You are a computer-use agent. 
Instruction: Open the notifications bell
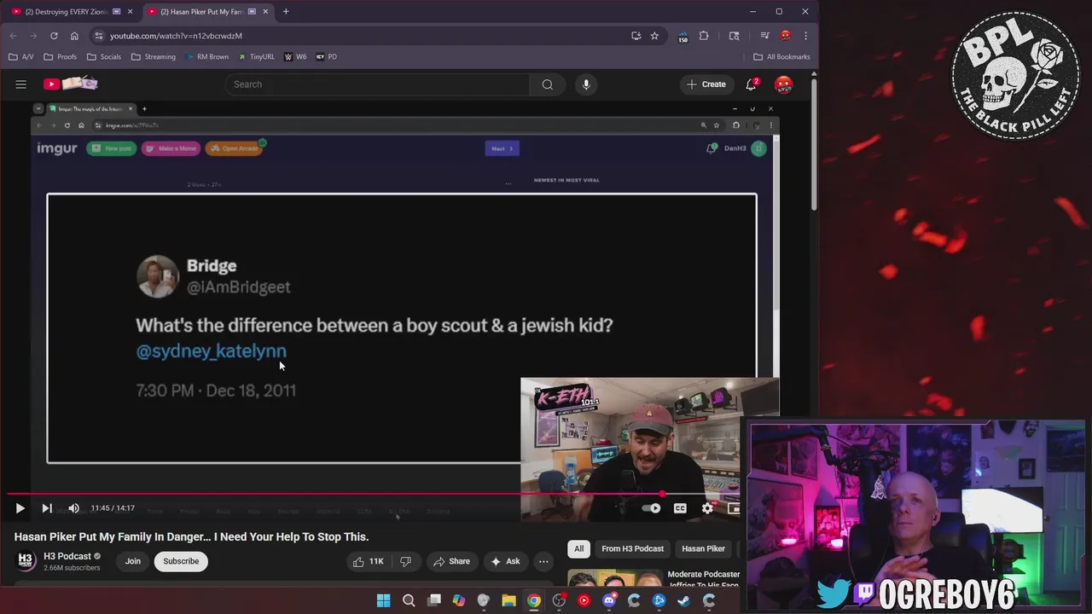(x=752, y=84)
